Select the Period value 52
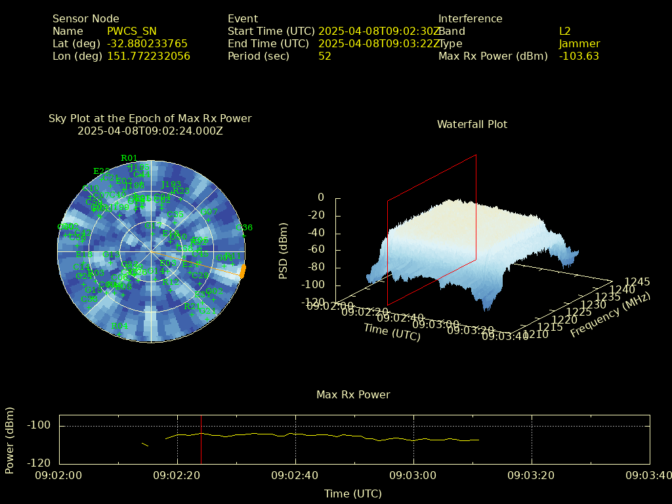The image size is (672, 504). coord(325,56)
